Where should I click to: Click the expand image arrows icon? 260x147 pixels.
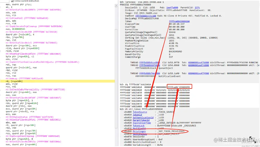(252, 140)
